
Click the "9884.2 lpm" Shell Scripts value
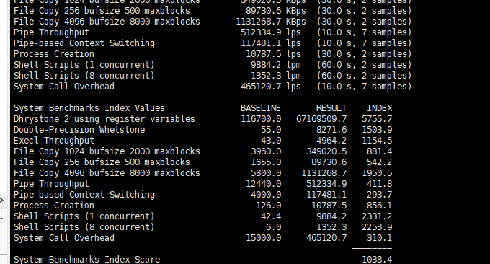(275, 65)
